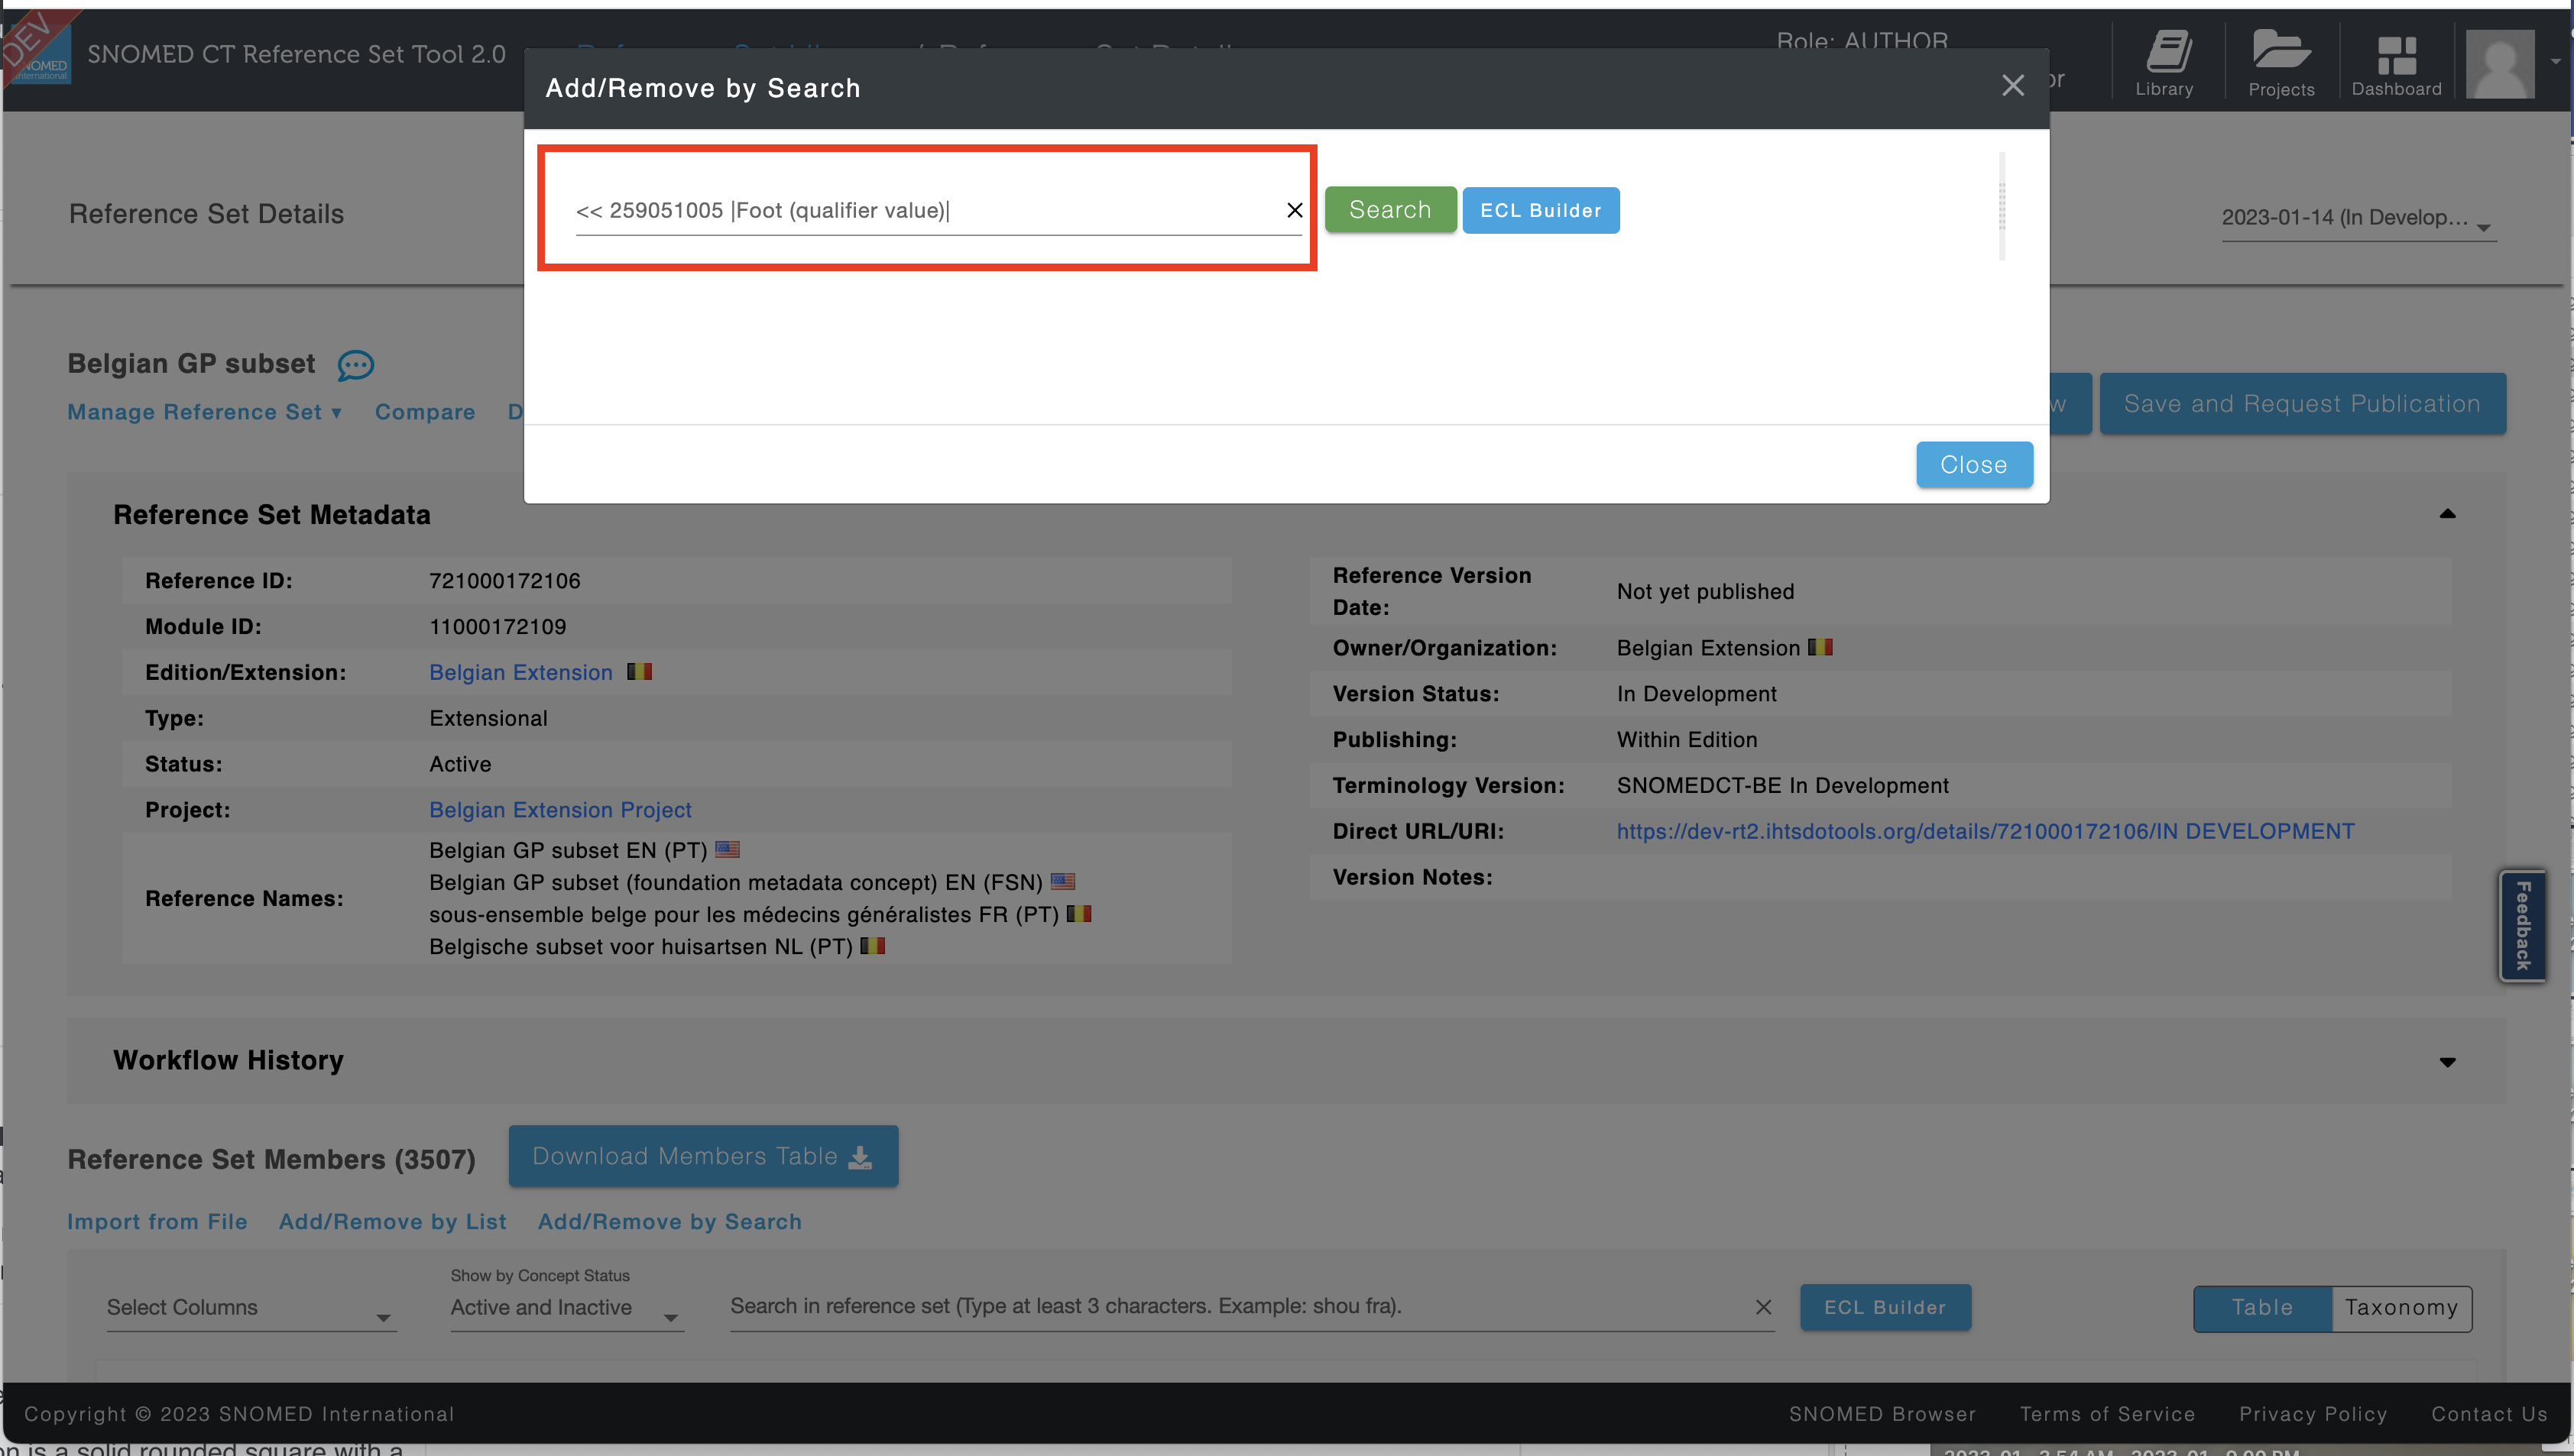Open the Projects folder icon
Viewport: 2574px width, 1456px height.
[2281, 62]
